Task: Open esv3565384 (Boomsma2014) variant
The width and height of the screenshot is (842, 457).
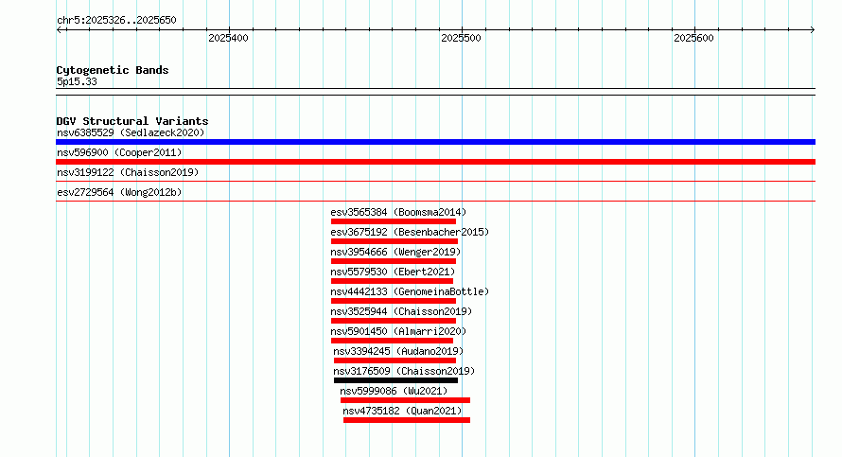Action: pos(398,212)
